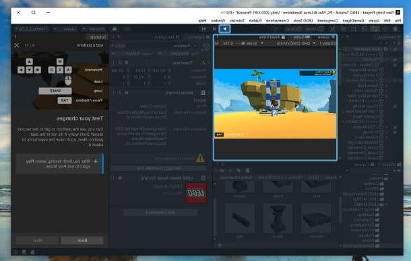Open the Inspector panel options menu
The height and width of the screenshot is (261, 411).
(x=113, y=37)
